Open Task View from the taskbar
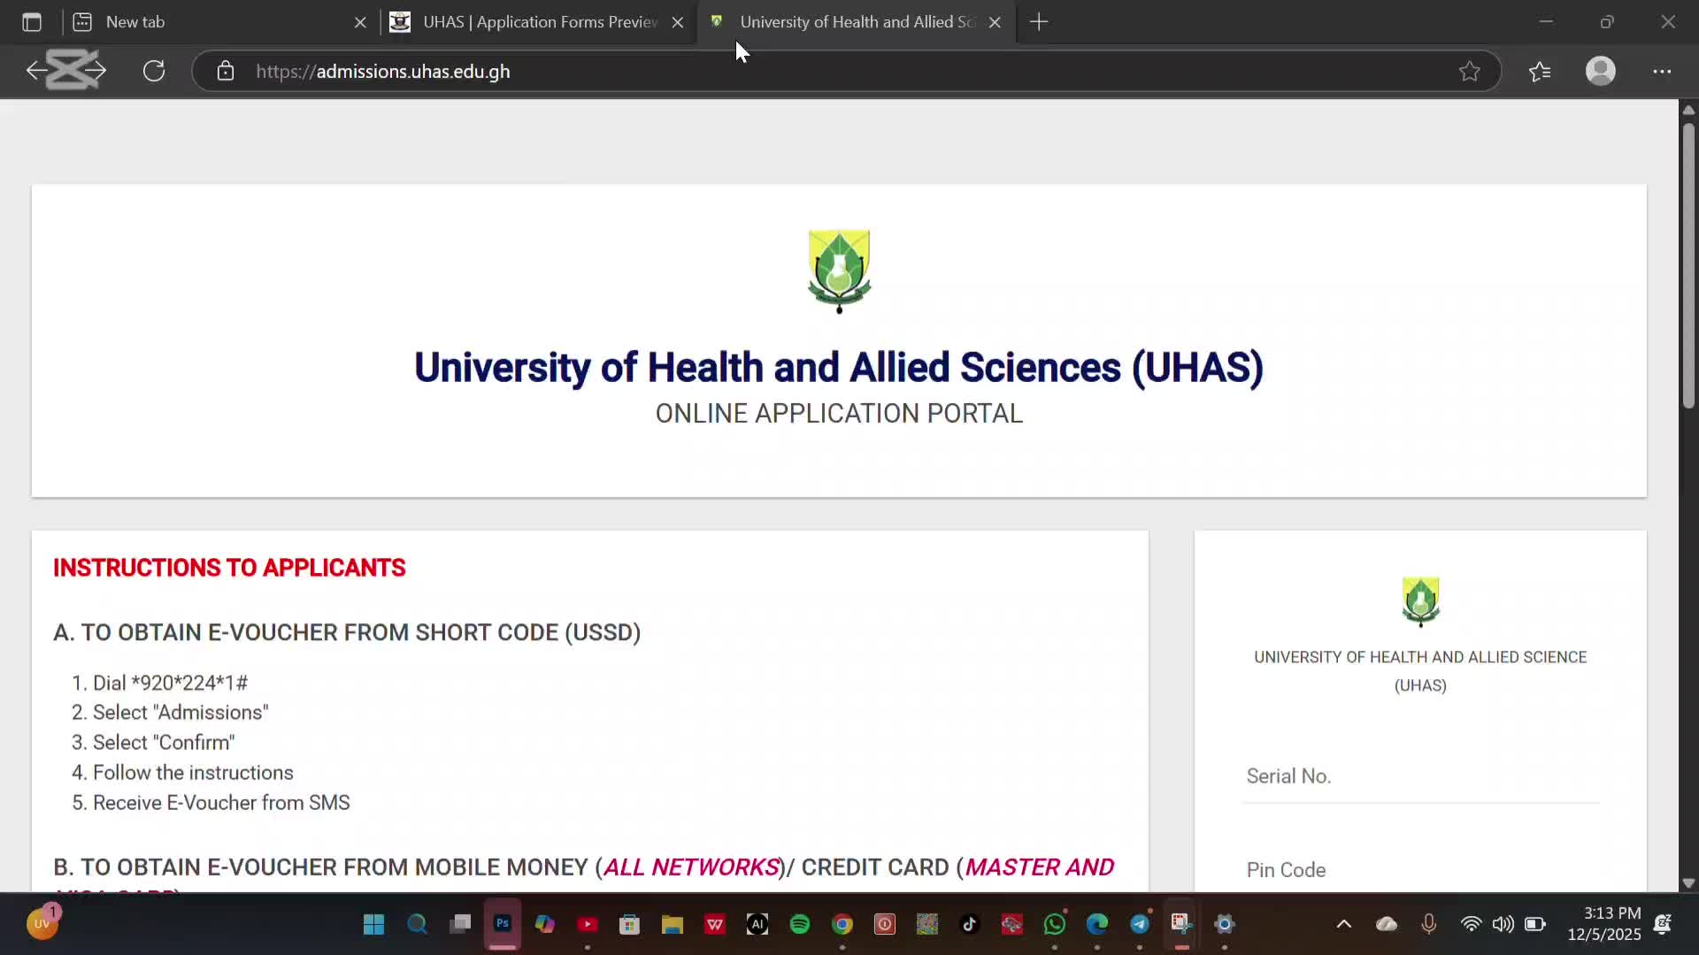Screen dimensions: 1699x955 click(459, 924)
